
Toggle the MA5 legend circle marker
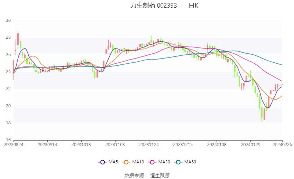103,162
